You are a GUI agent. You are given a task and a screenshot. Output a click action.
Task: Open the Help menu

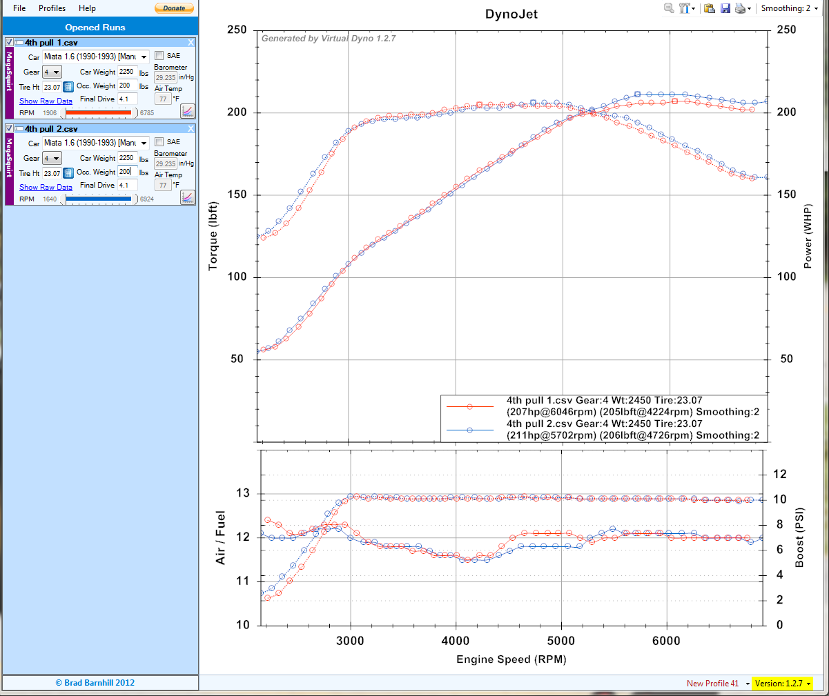[x=87, y=8]
